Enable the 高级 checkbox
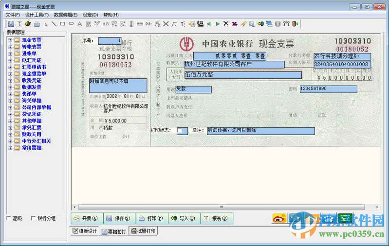The image size is (389, 246). click(x=9, y=218)
